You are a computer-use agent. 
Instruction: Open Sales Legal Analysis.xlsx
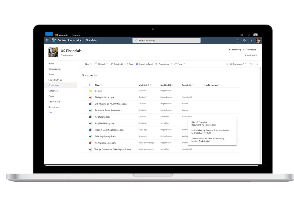106,136
